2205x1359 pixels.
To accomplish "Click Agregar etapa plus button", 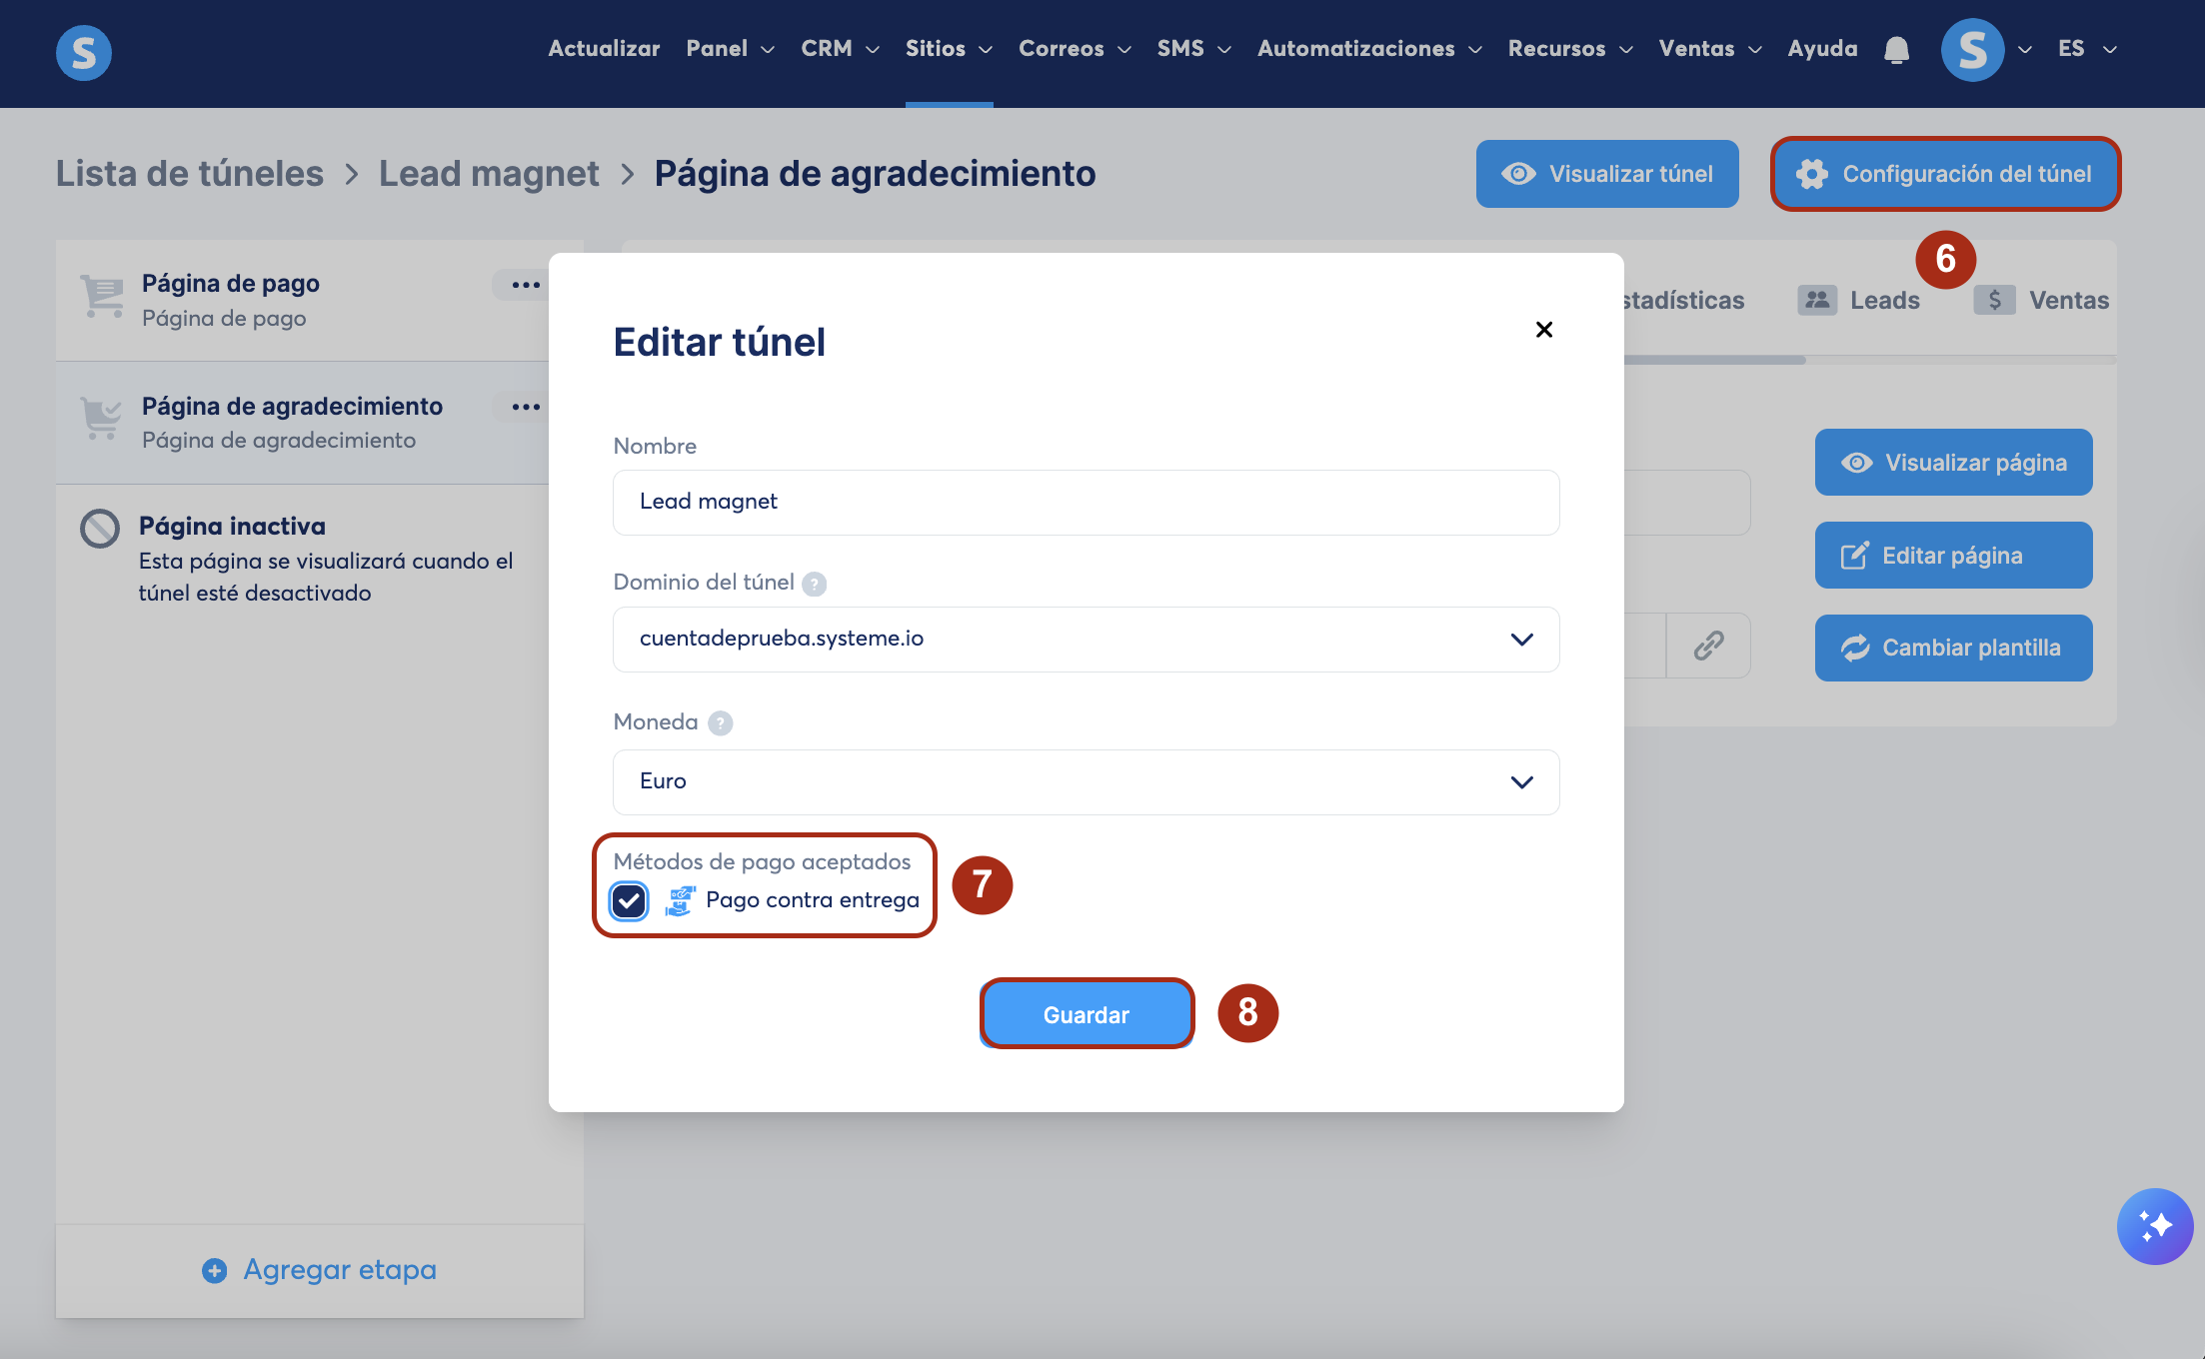I will point(215,1270).
